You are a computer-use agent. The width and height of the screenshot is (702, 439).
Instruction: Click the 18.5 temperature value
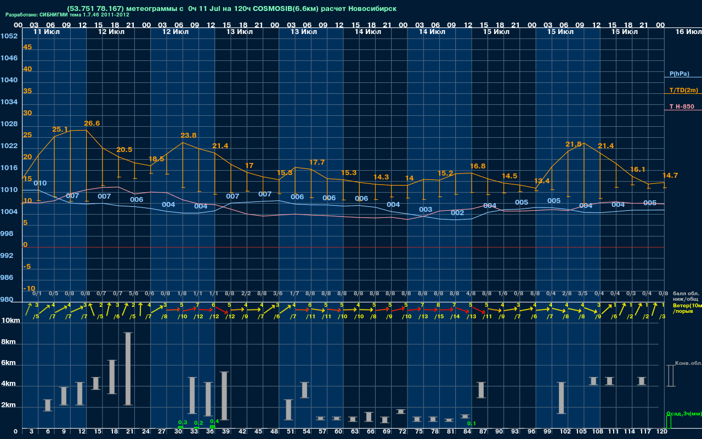pyautogui.click(x=156, y=159)
